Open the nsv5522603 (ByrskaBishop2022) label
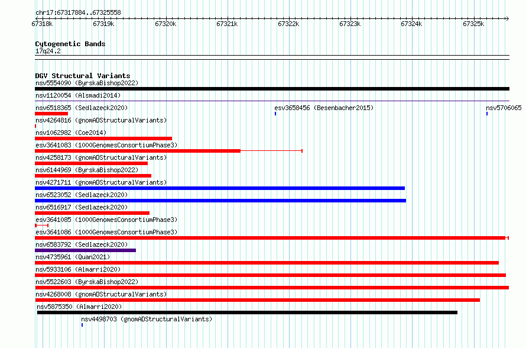 click(x=87, y=282)
